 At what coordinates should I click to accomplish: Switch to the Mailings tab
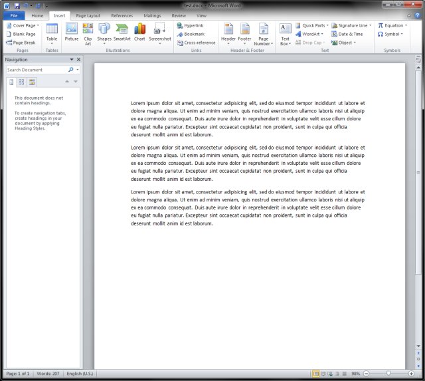tap(152, 16)
